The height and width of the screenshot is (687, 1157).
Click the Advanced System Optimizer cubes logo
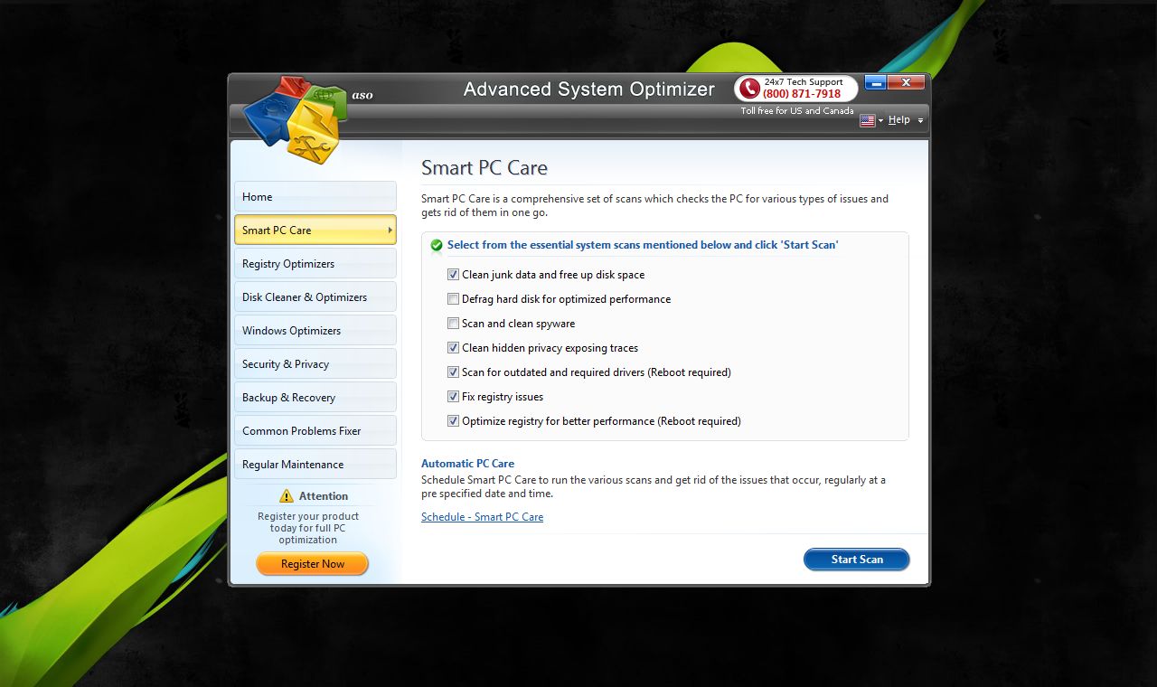click(x=296, y=119)
